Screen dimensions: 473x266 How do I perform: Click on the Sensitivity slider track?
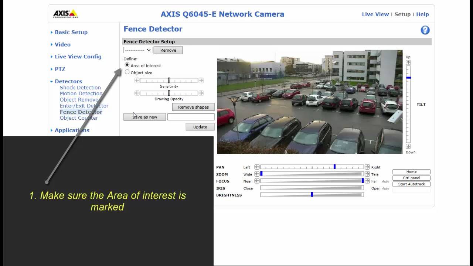(x=169, y=81)
